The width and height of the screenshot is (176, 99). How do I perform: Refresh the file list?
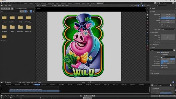tap(9, 9)
